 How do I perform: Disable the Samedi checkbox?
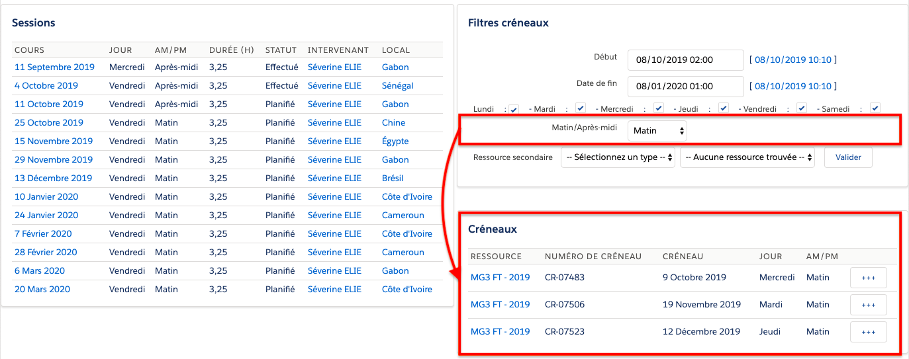(875, 108)
